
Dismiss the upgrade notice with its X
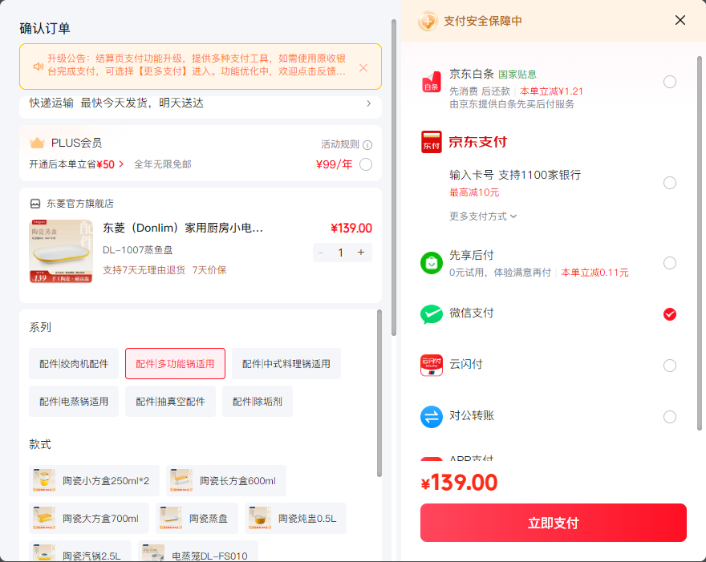click(363, 67)
